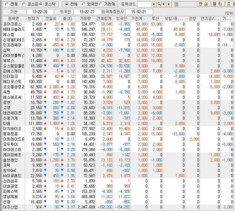Select the 기관계 investor radio button
Image resolution: width=235 pixels, height=211 pixels.
101,4
